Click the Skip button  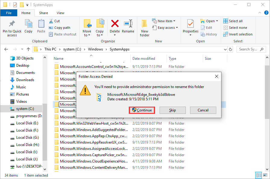pyautogui.click(x=173, y=110)
